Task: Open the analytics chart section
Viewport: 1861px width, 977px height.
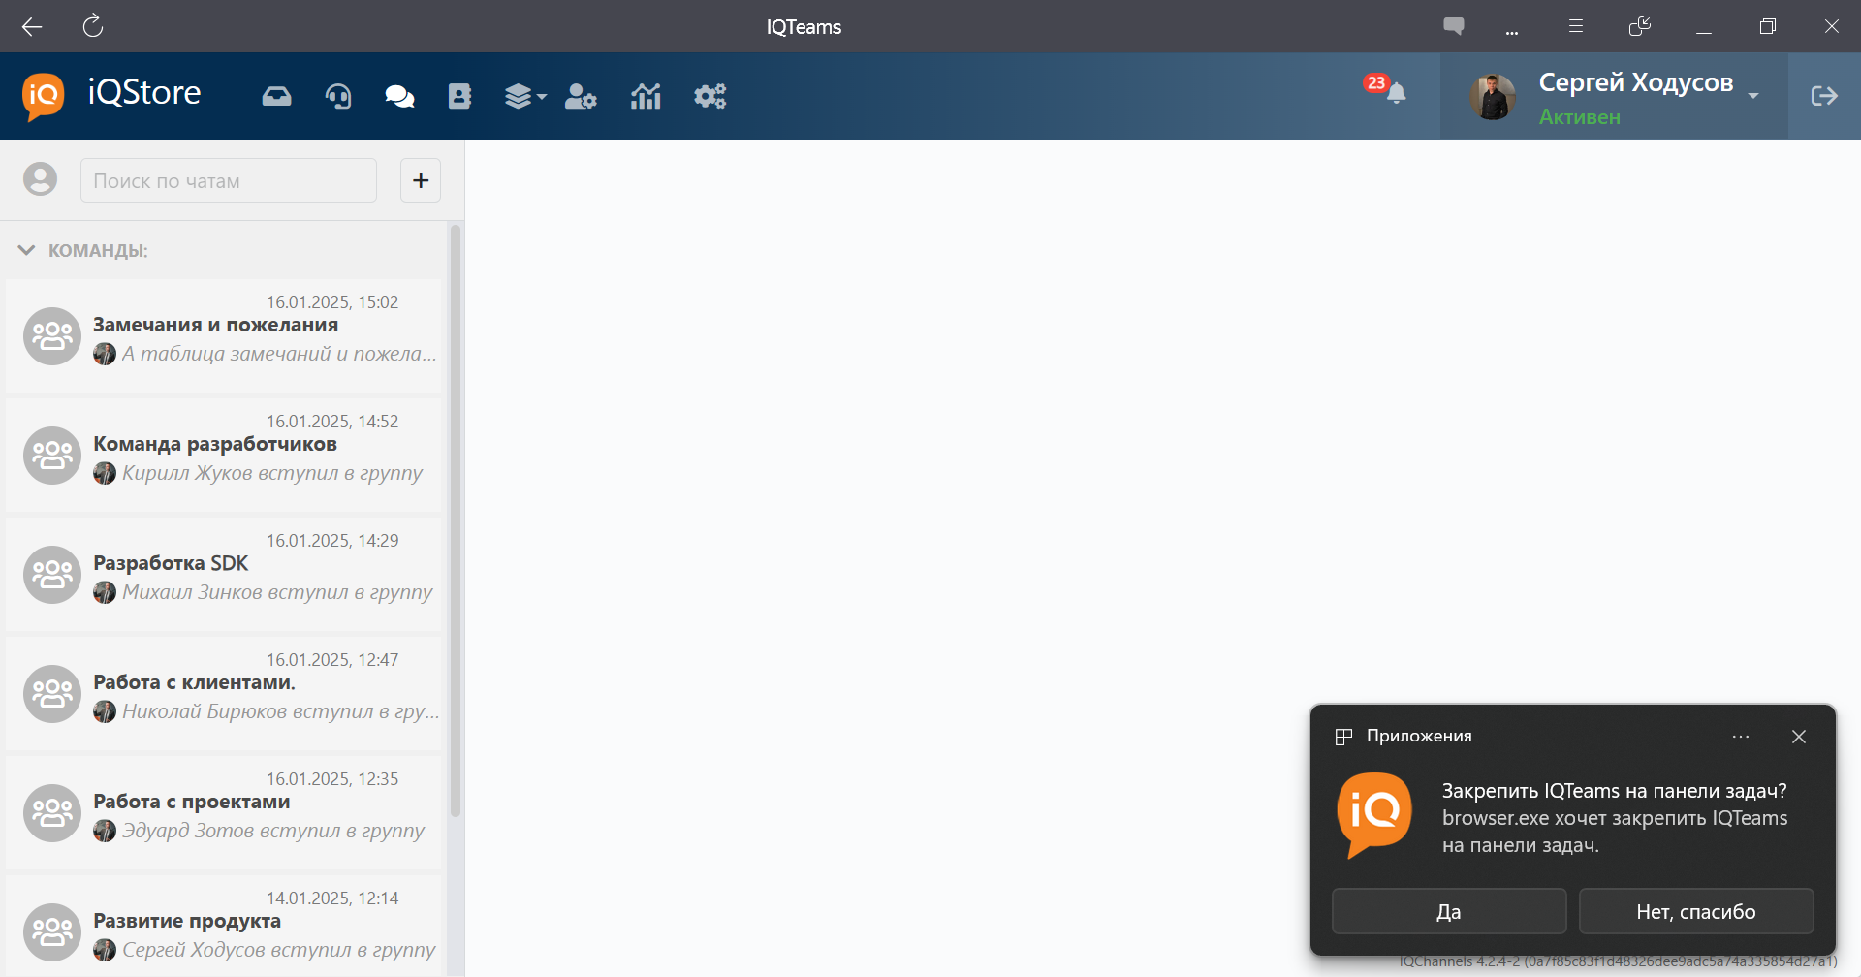Action: click(646, 96)
